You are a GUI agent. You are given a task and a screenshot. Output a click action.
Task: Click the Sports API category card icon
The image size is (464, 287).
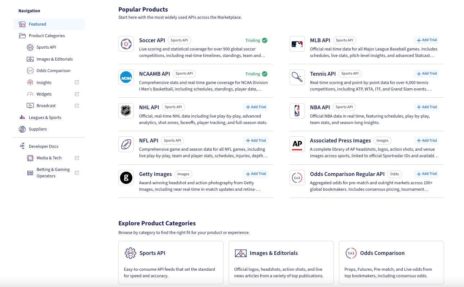130,253
